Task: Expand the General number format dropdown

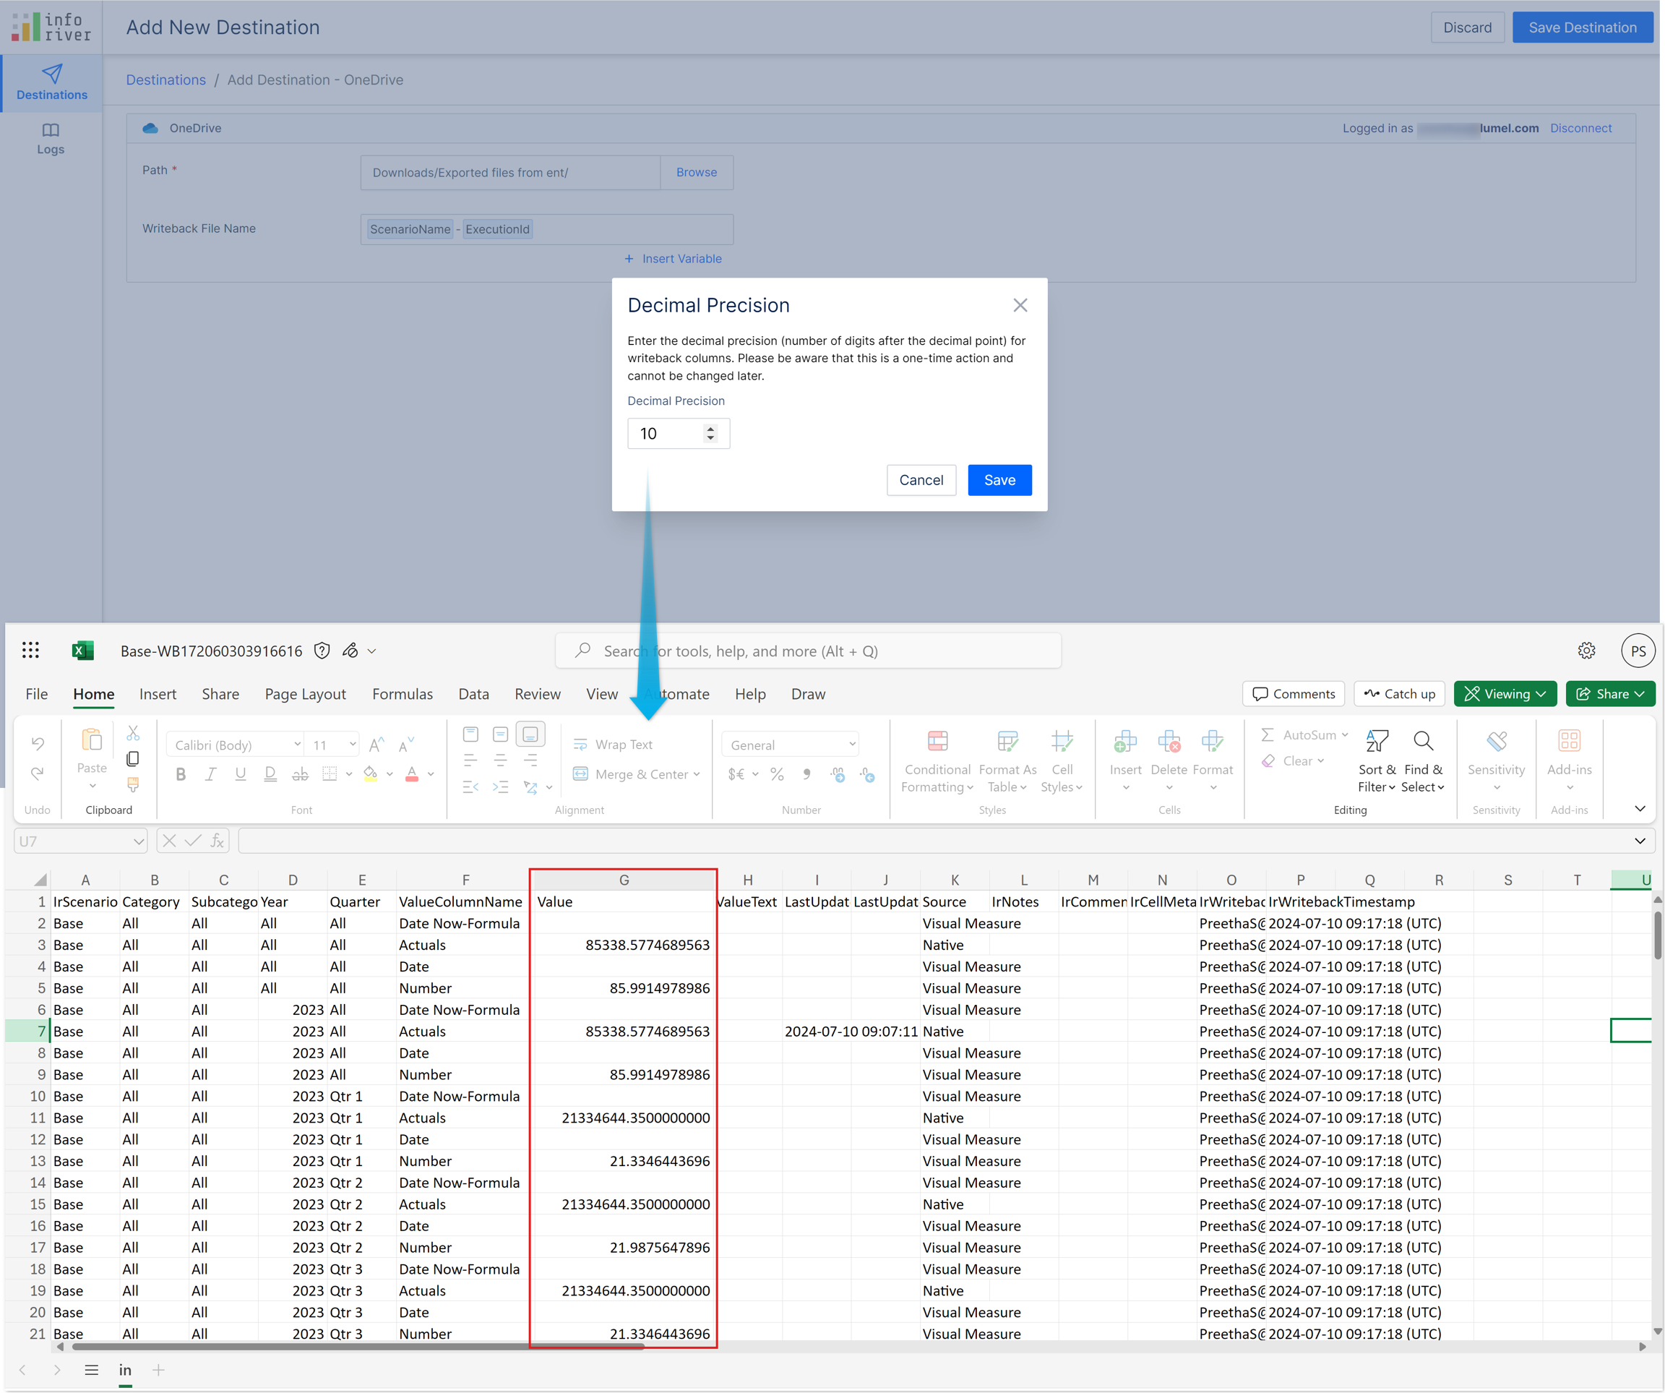Action: 851,744
